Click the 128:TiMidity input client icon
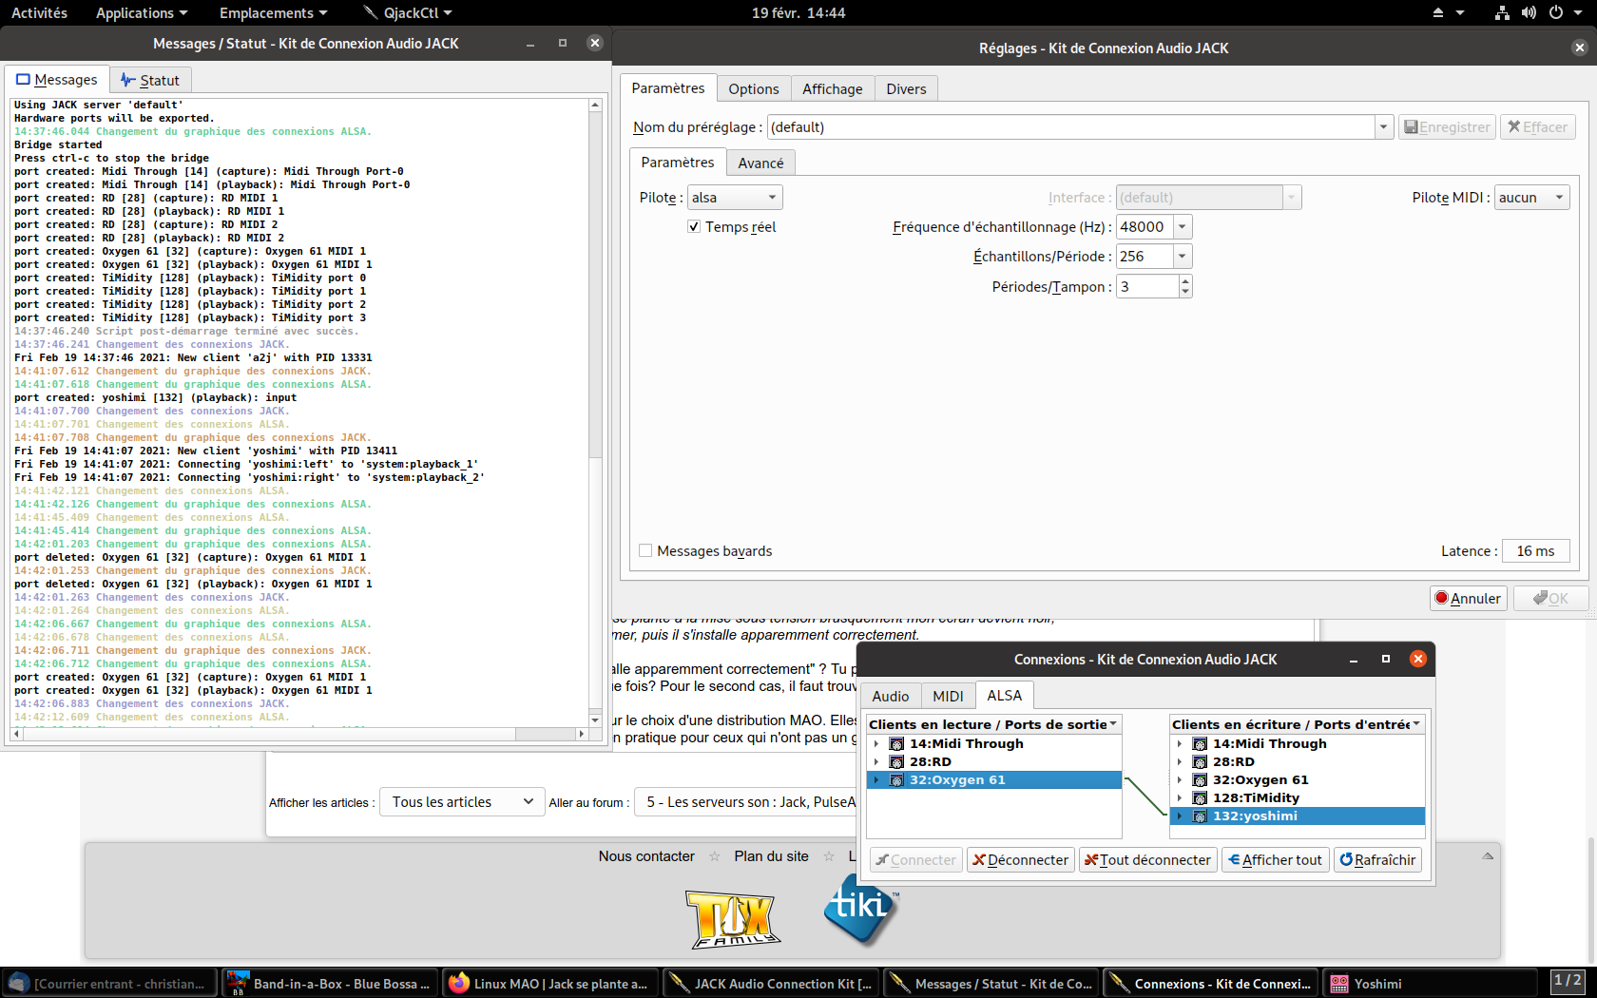The height and width of the screenshot is (998, 1597). pos(1200,798)
